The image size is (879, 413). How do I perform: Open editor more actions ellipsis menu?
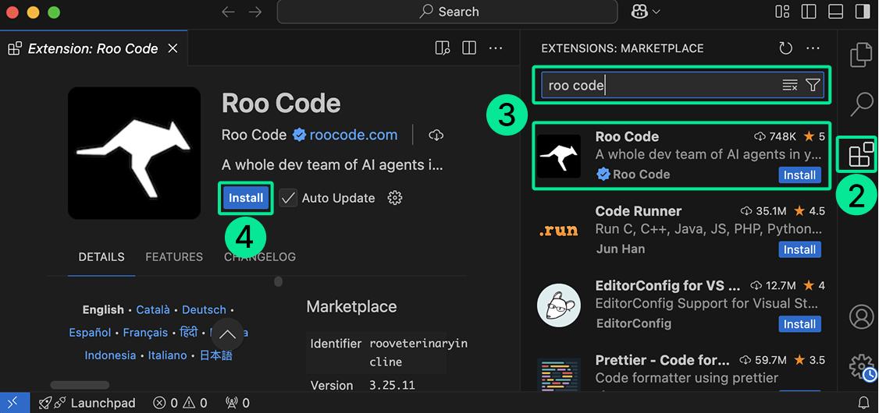click(496, 48)
